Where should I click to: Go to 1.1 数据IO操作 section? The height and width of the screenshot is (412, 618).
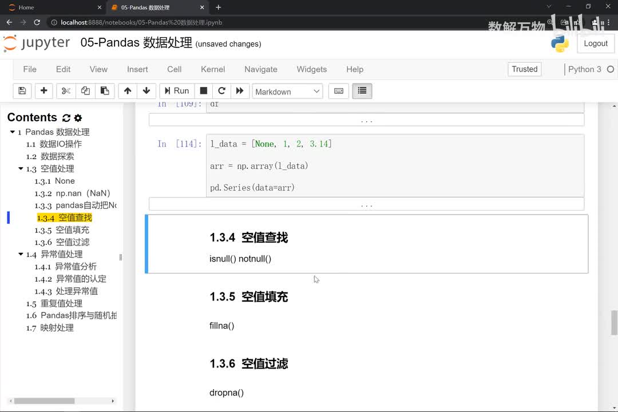tap(54, 144)
